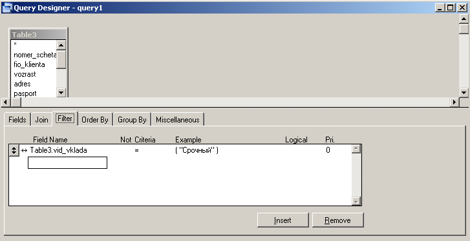Select the Filter tab
470x241 pixels.
tap(65, 119)
